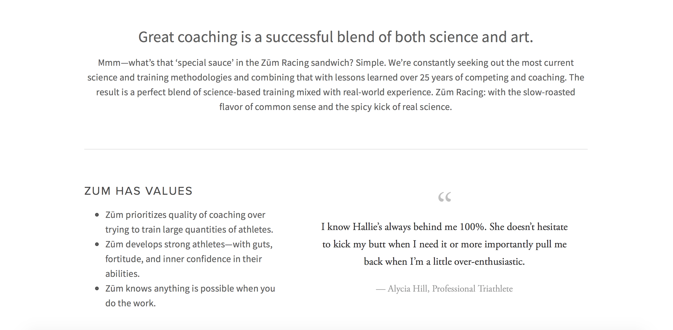
Task: Click the line 'Mmm—what's that special sauce'
Action: pos(336,63)
